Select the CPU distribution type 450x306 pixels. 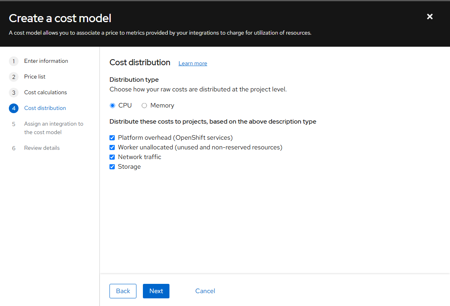coord(113,105)
